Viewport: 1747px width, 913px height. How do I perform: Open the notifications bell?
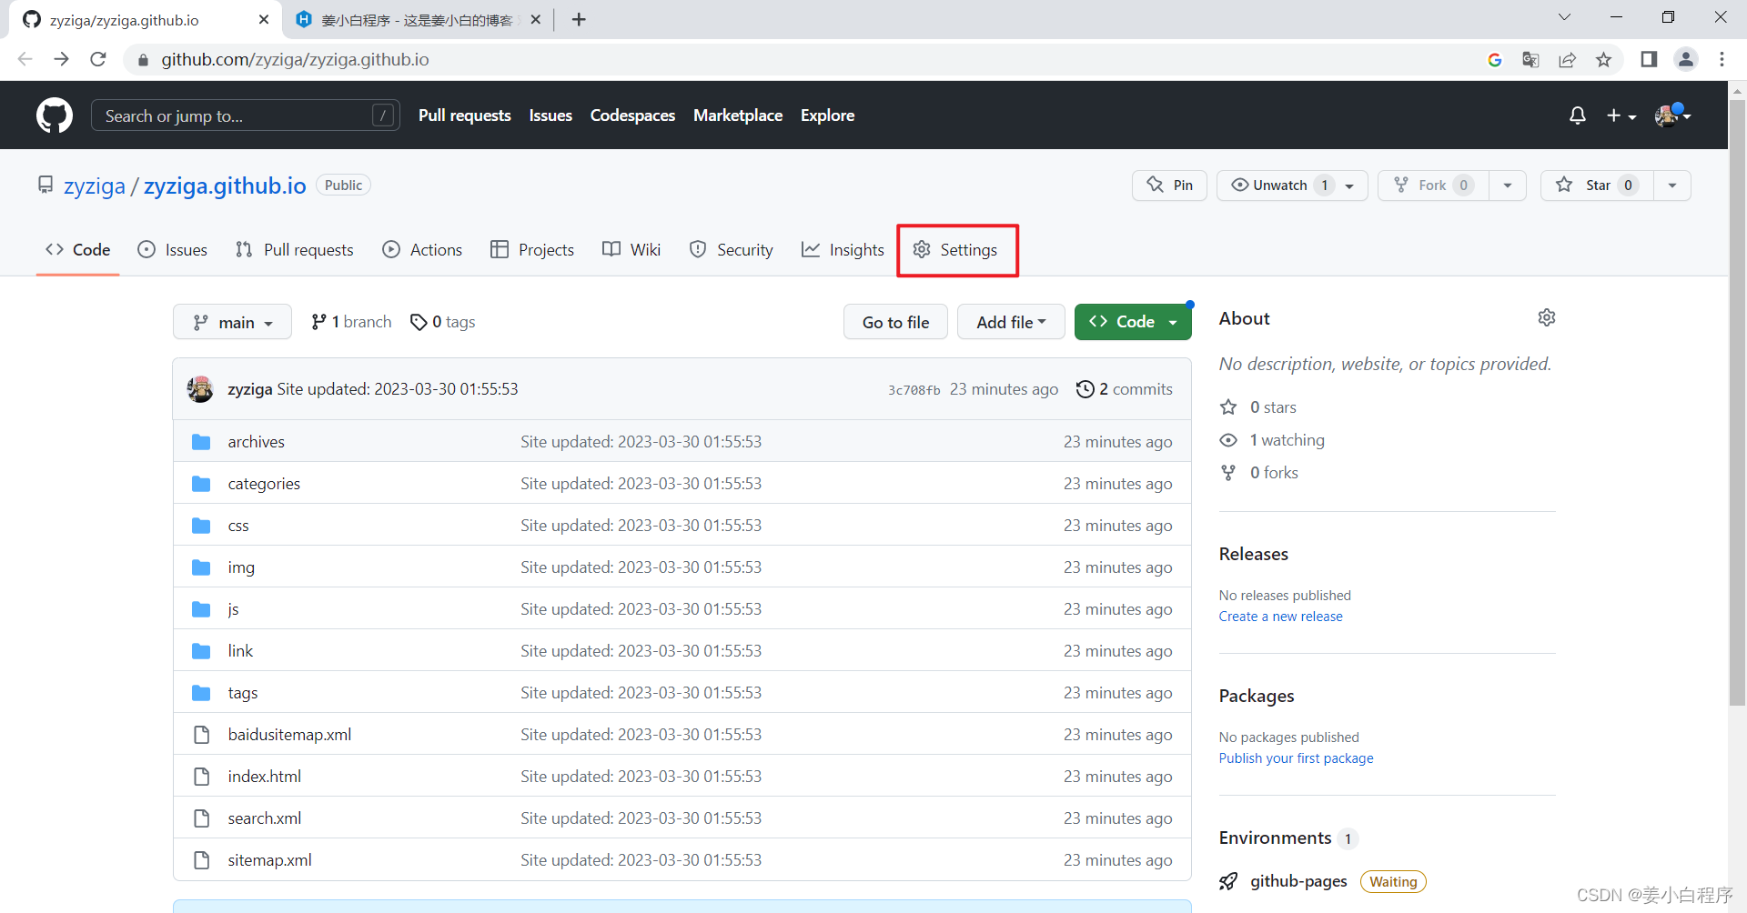1578,115
